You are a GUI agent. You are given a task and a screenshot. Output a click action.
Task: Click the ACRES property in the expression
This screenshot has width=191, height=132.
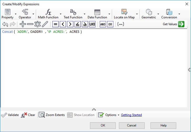74,31
